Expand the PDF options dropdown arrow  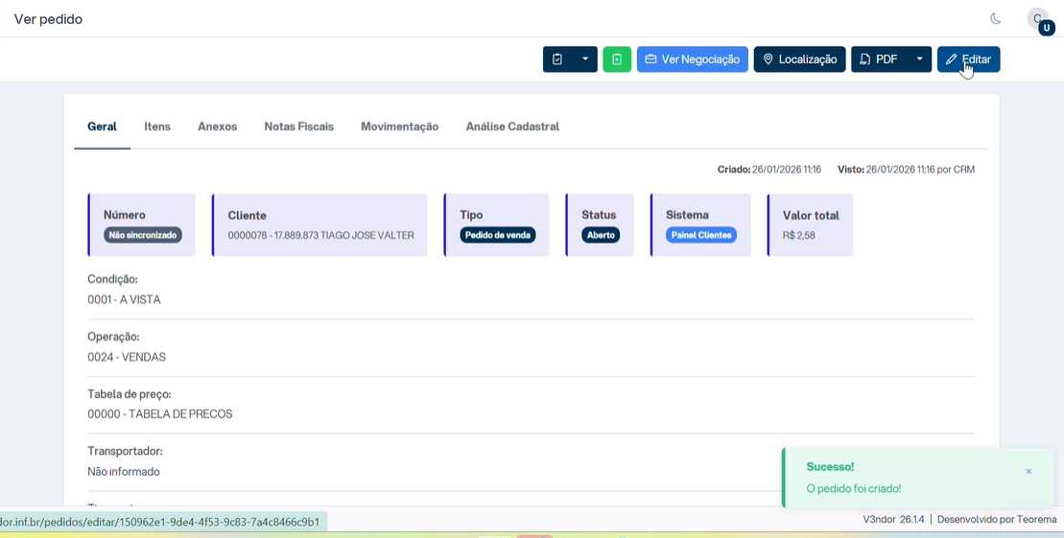pyautogui.click(x=919, y=59)
